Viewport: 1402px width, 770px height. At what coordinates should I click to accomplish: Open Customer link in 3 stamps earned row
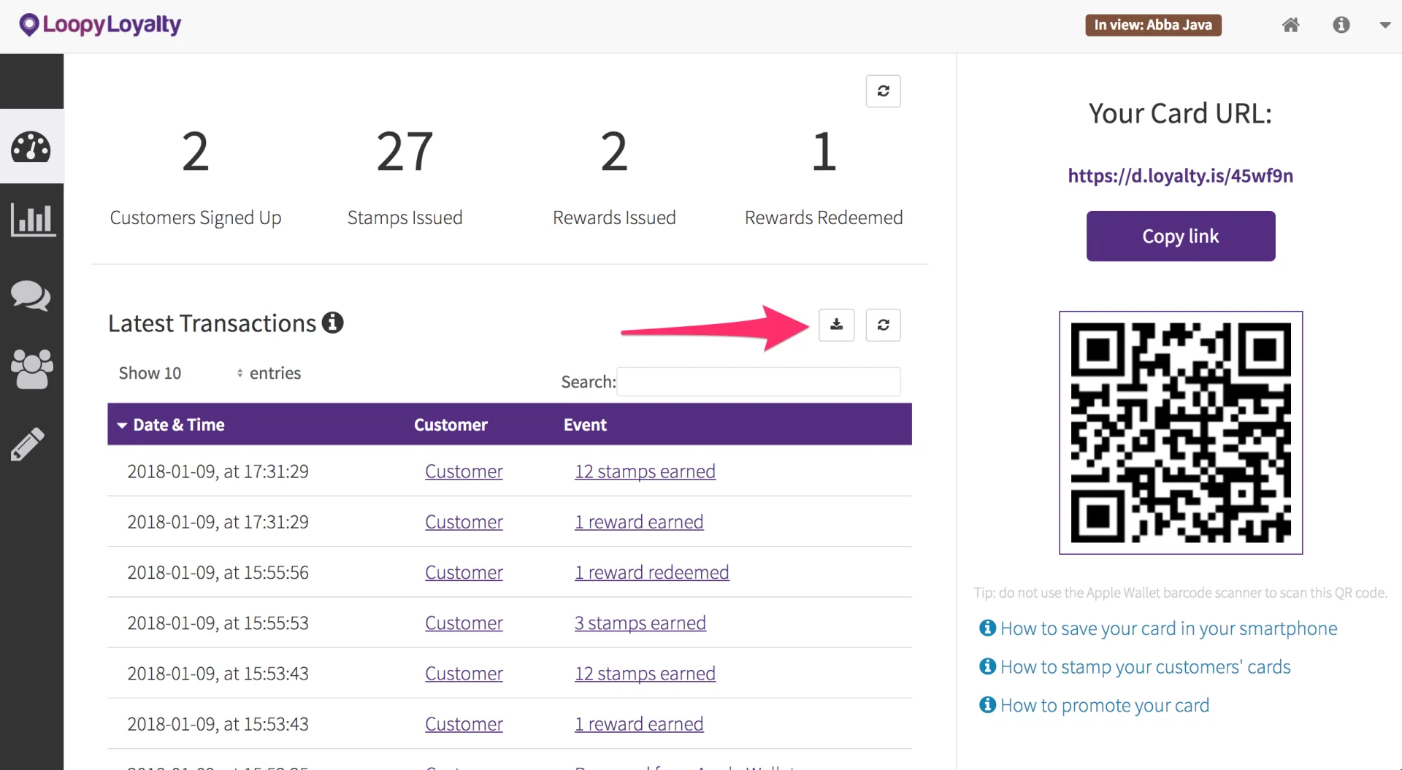pyautogui.click(x=464, y=623)
